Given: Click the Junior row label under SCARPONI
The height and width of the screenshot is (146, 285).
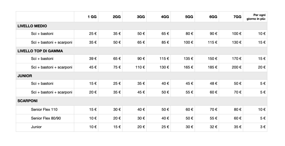Looking at the screenshot, I should click(x=36, y=127).
